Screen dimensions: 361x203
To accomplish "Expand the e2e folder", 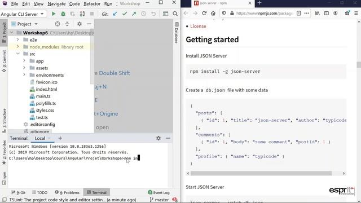I will coord(17,40).
